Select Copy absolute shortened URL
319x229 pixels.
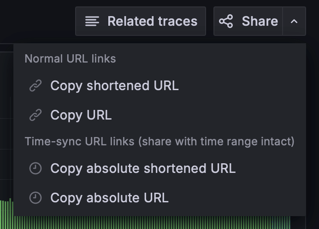[143, 169]
